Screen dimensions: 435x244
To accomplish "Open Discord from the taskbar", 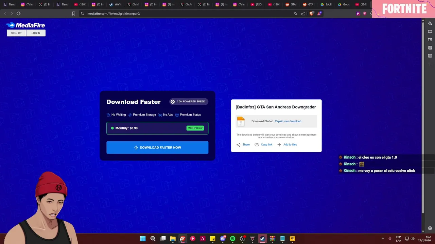I will tap(223, 239).
